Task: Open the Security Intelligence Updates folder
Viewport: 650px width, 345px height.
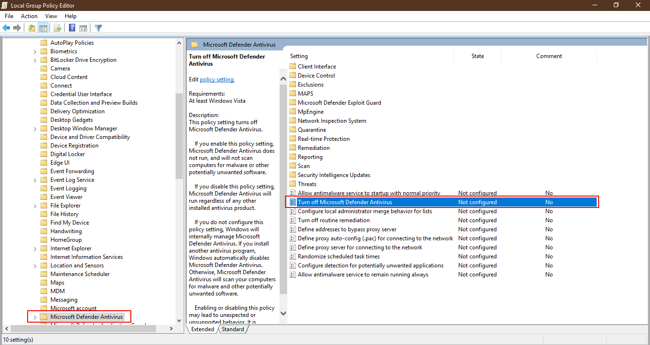Action: 334,175
